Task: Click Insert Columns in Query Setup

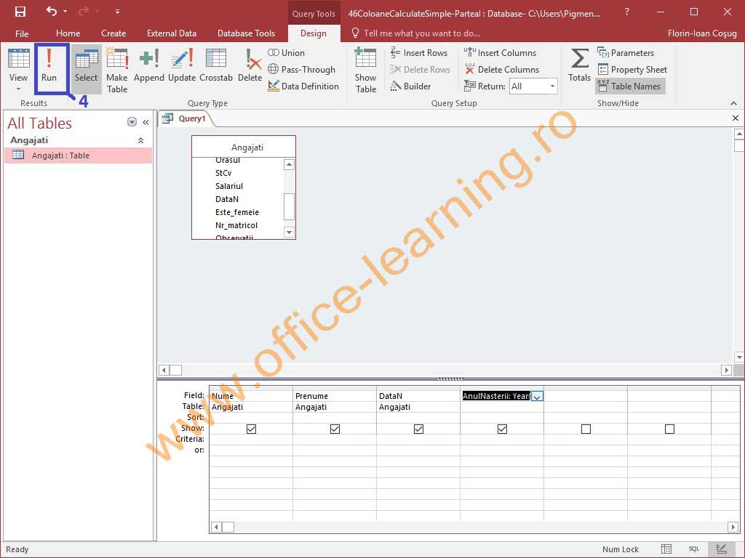Action: [500, 52]
